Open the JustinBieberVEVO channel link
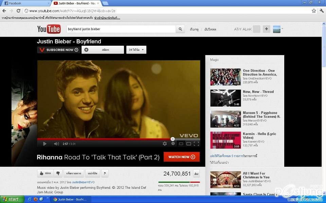This screenshot has width=326, height=203. click(x=83, y=182)
